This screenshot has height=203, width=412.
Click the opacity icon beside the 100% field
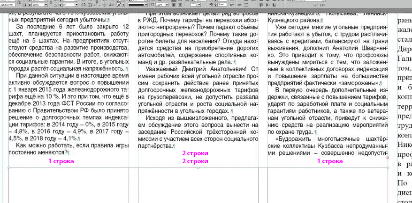153,5
